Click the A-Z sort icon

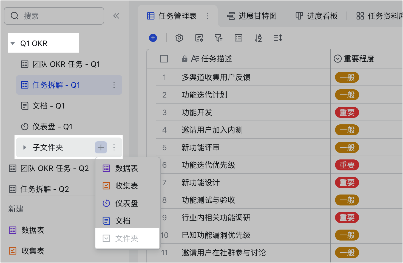[258, 38]
